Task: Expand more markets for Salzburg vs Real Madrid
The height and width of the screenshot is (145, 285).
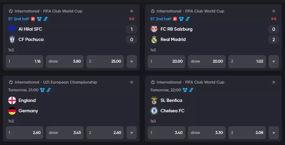Action: pos(274,61)
